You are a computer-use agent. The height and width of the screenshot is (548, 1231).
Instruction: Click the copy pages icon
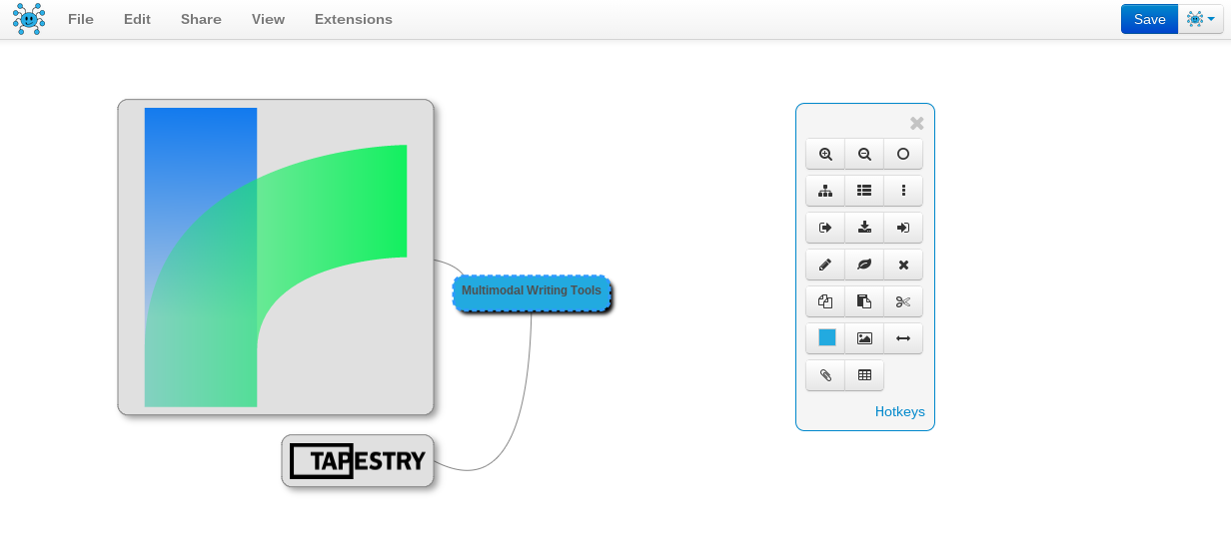[825, 301]
